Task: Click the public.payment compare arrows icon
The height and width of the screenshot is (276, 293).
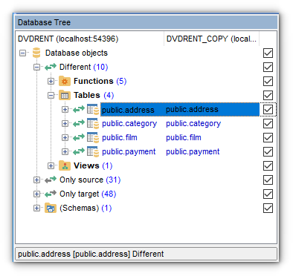Action: (x=79, y=151)
